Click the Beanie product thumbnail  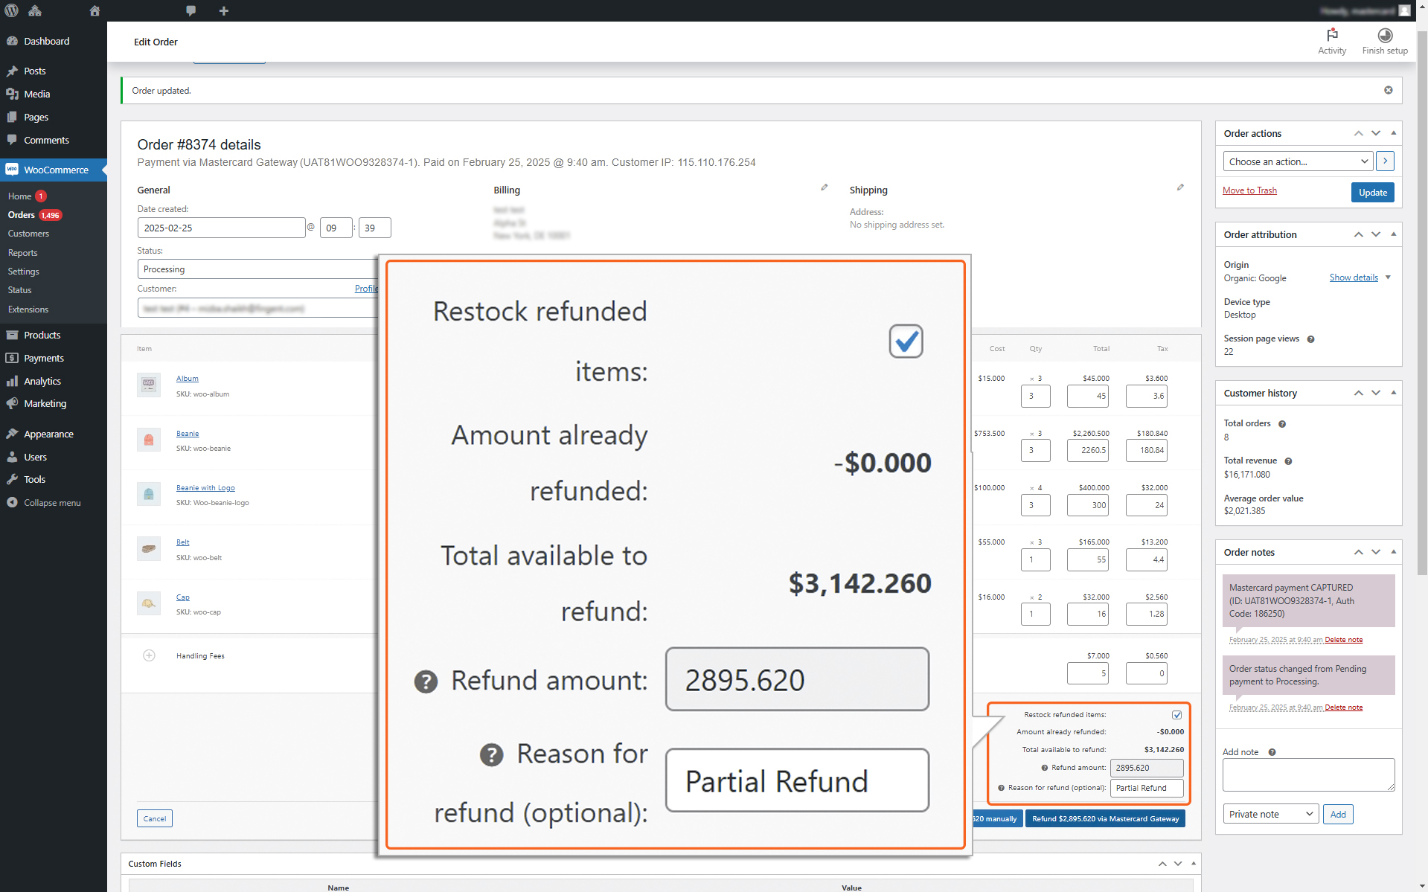point(149,440)
